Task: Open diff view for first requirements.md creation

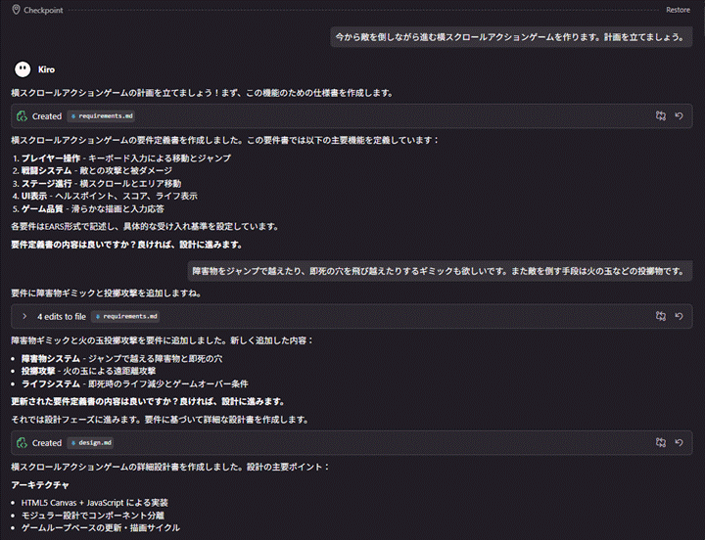Action: [661, 115]
